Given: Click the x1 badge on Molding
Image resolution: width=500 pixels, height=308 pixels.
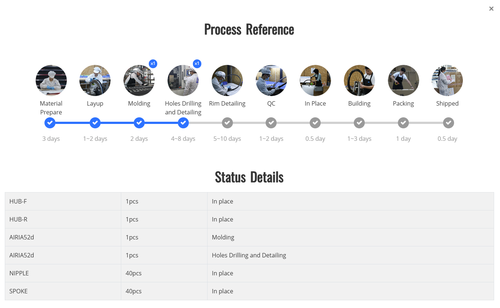Looking at the screenshot, I should [x=153, y=64].
